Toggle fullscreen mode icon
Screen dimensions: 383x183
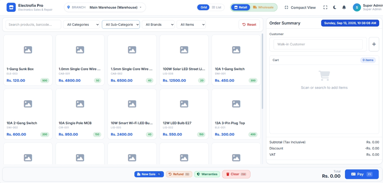(325, 7)
